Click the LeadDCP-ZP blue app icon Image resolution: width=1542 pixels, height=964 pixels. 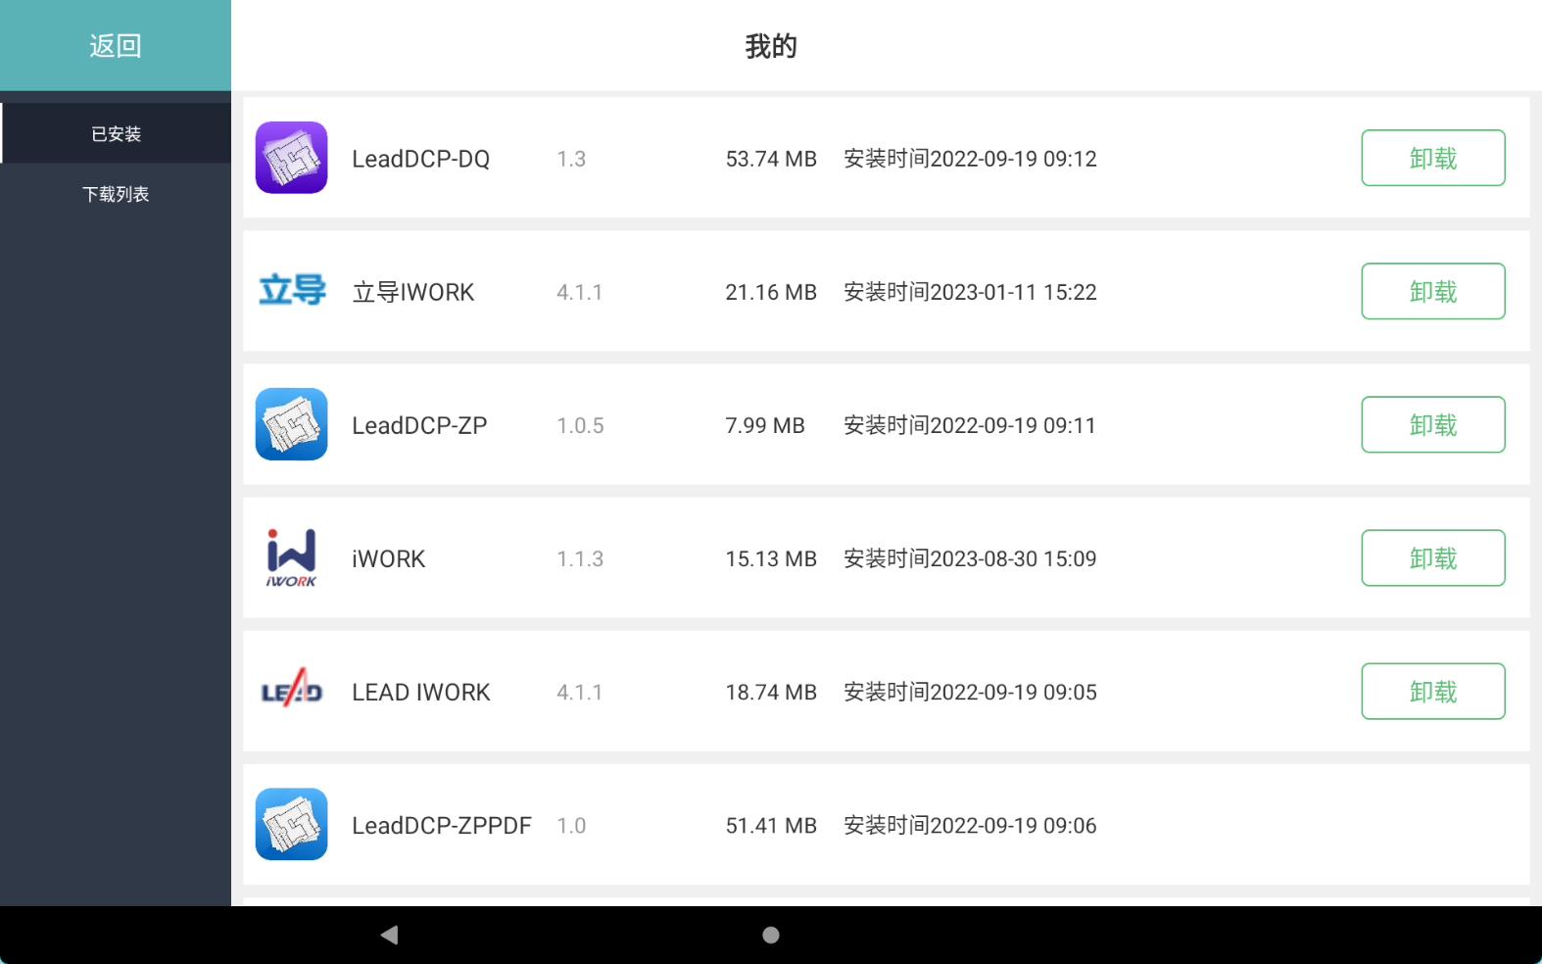click(x=291, y=424)
